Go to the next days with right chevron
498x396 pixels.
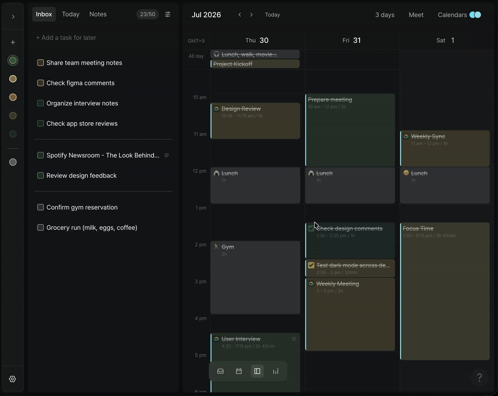(251, 15)
